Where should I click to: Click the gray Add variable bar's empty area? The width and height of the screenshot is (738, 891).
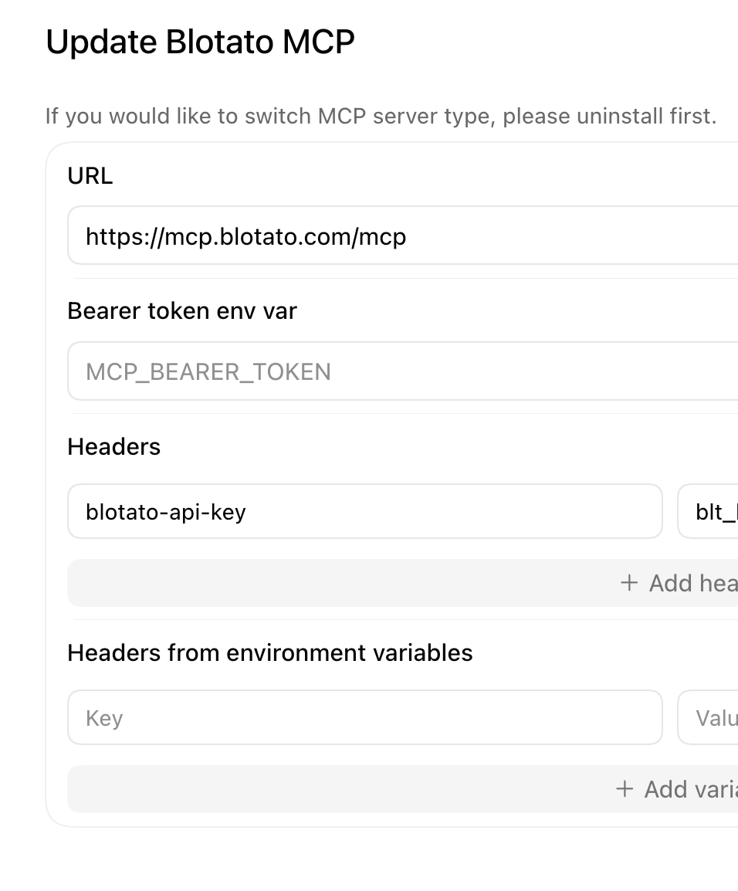(341, 789)
